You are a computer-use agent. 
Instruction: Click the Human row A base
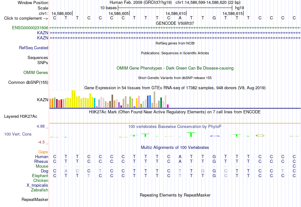point(180,157)
